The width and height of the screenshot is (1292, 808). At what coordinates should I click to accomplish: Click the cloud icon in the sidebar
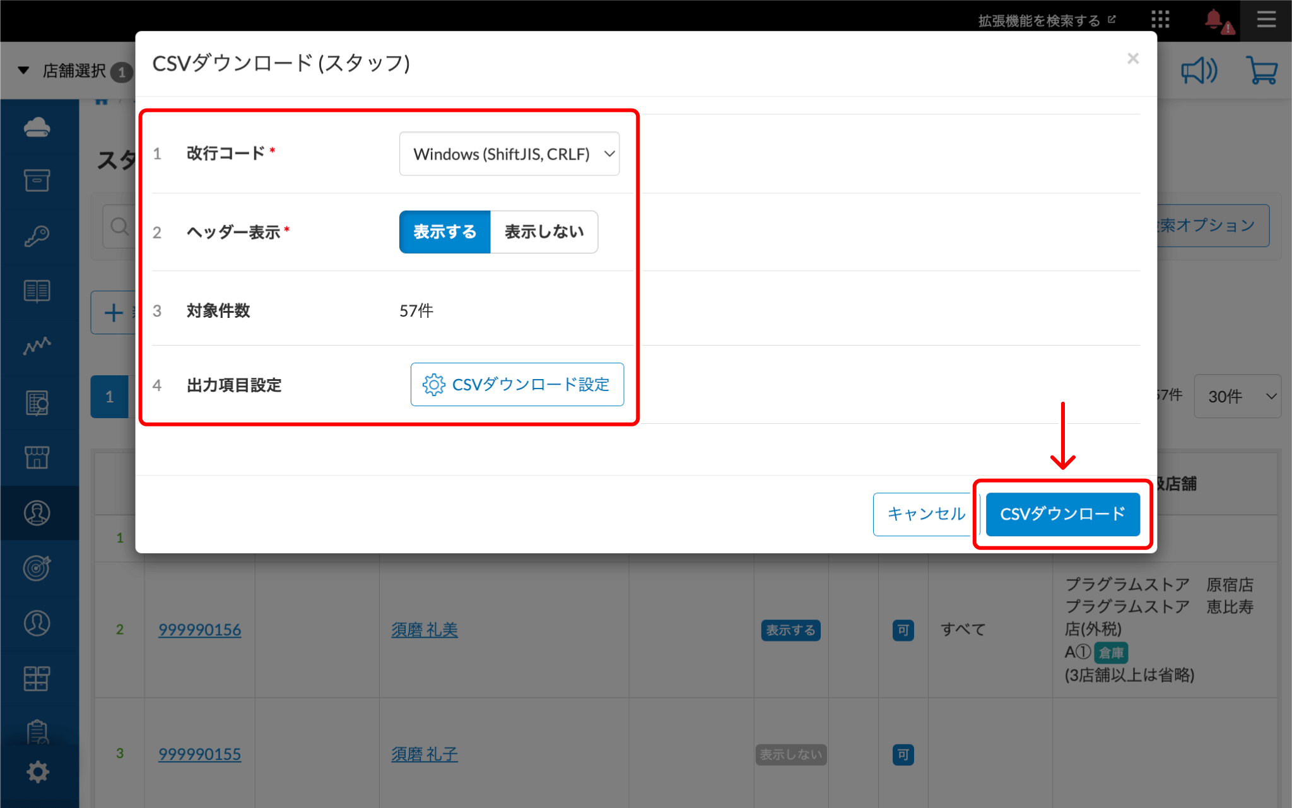37,126
